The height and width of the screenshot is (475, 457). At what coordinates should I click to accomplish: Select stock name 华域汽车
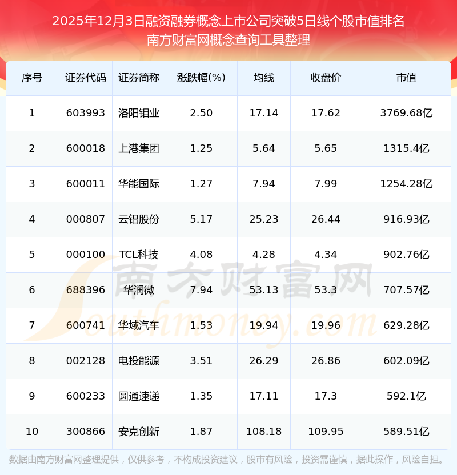pyautogui.click(x=139, y=325)
